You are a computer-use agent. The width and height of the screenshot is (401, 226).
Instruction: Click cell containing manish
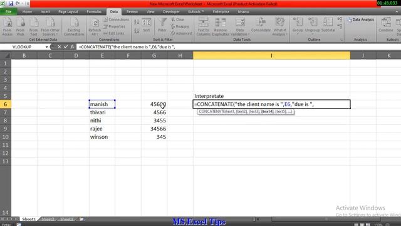tap(102, 104)
